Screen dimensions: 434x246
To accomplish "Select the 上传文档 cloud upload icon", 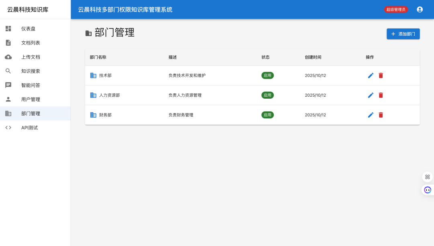I will 8,57.
